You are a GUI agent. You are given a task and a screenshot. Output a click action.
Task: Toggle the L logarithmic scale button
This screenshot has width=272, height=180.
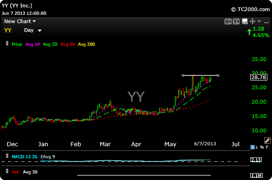[257, 147]
